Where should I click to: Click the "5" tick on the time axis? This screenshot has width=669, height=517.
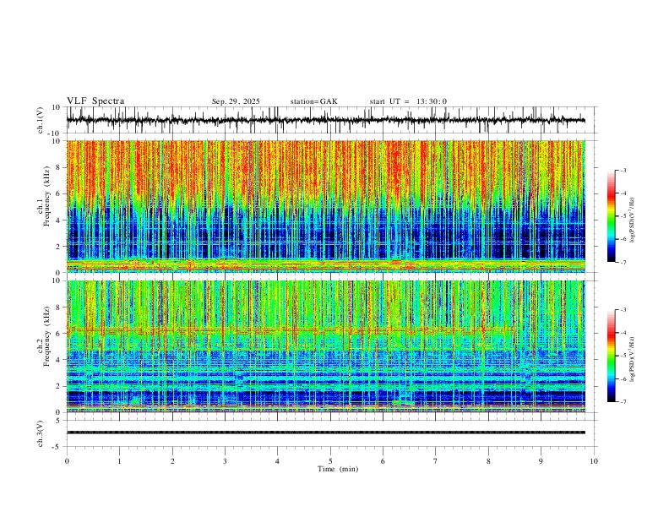(330, 461)
